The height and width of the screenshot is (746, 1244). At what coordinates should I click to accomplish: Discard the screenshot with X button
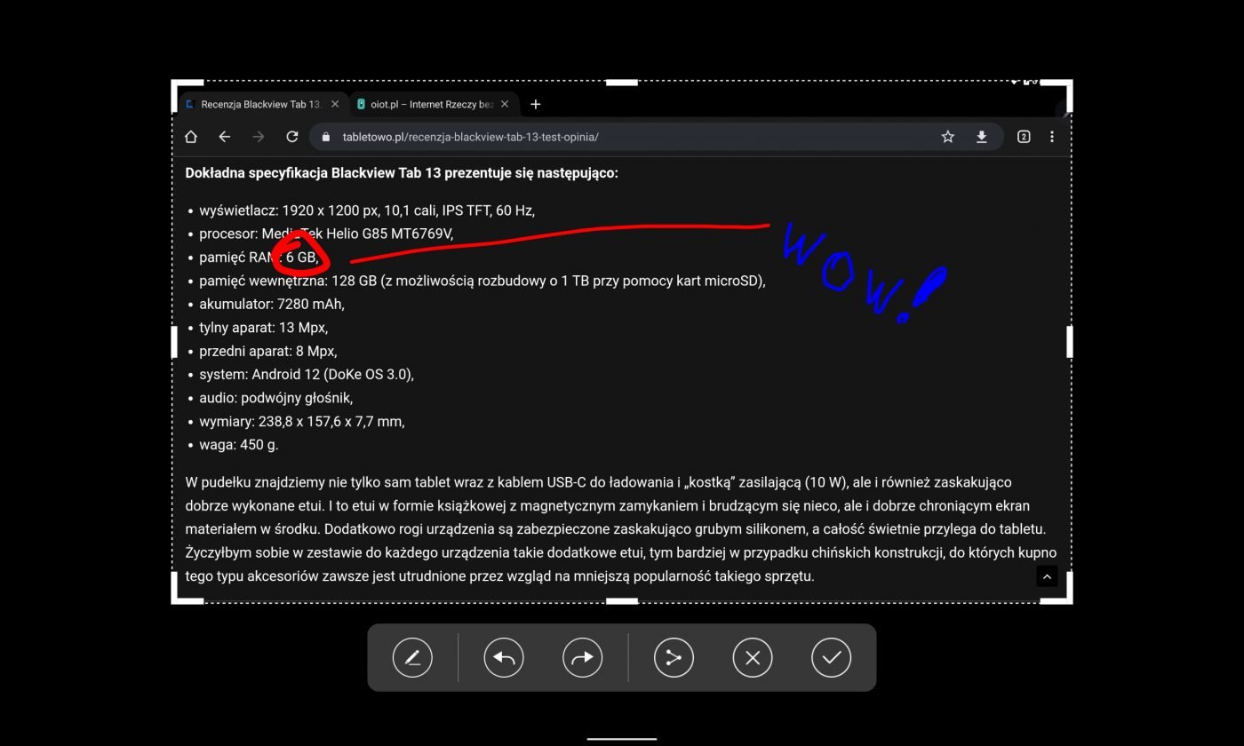(x=753, y=658)
